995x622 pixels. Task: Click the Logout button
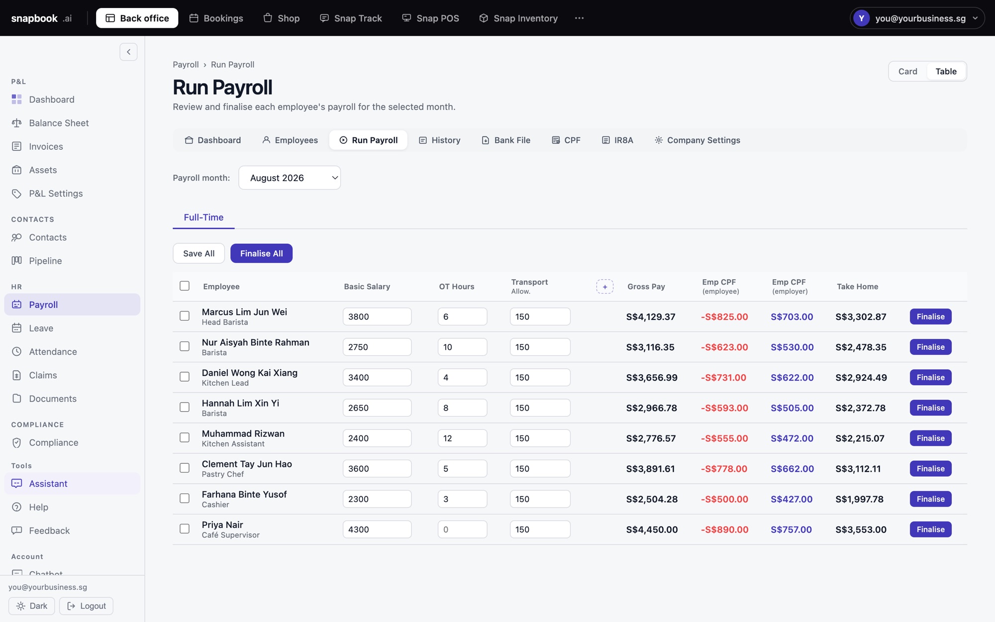pyautogui.click(x=86, y=606)
